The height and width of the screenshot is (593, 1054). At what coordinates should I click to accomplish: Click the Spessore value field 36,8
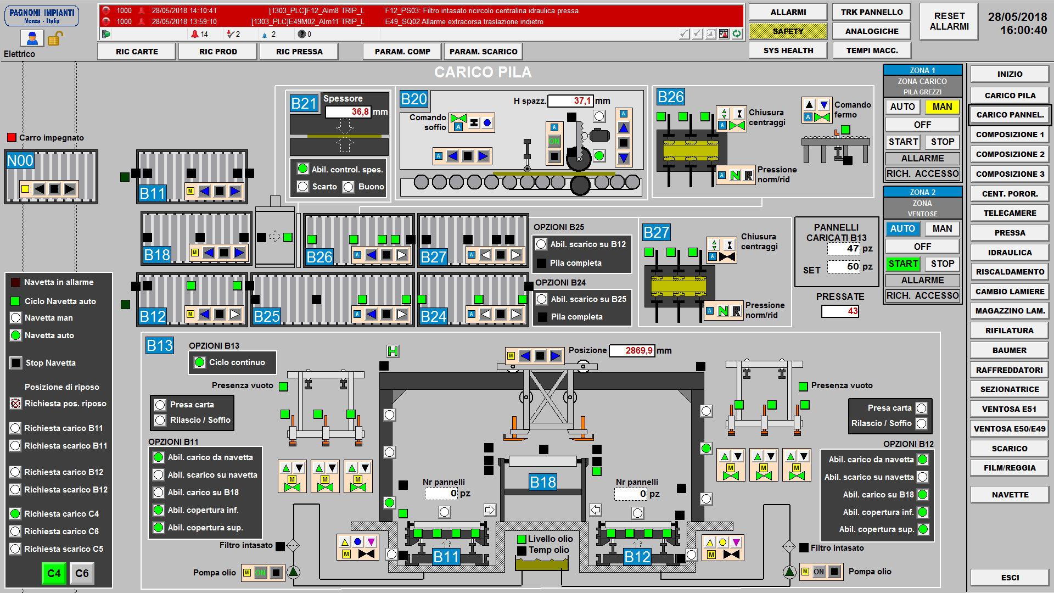tap(348, 112)
